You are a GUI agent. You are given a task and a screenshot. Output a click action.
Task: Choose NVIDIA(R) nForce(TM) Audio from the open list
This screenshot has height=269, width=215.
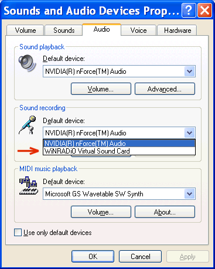pyautogui.click(x=119, y=144)
